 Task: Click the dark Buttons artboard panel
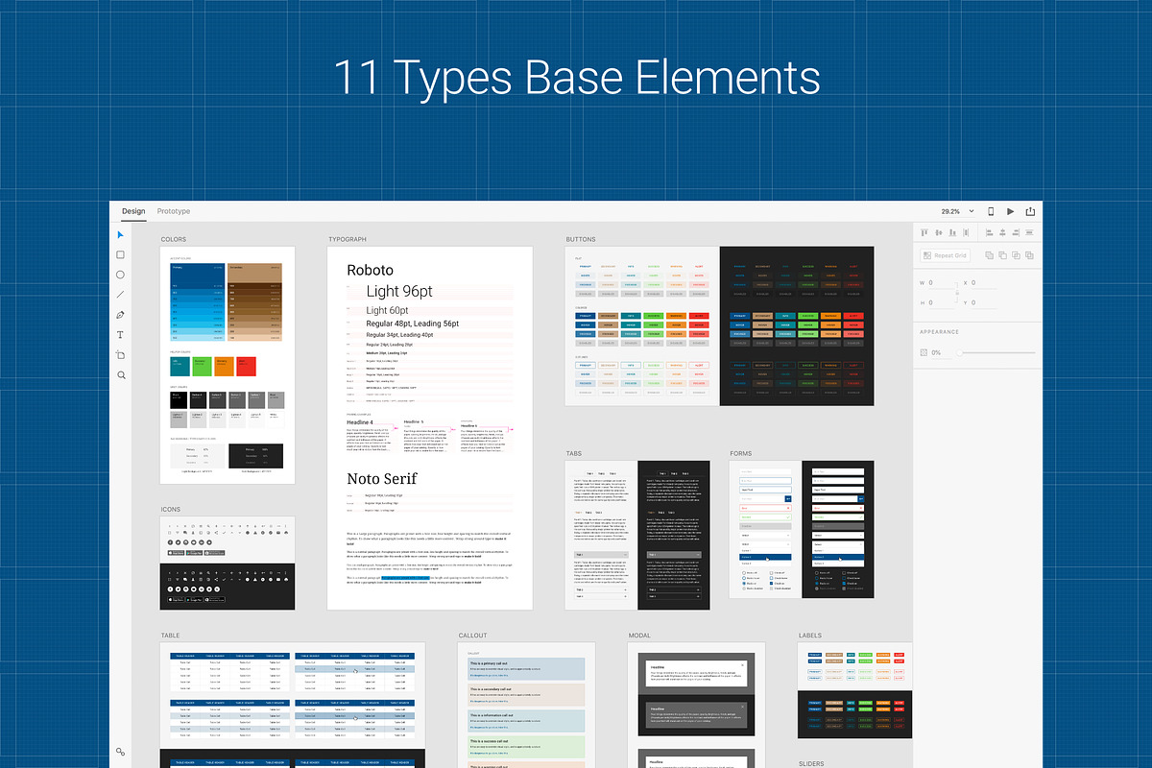click(797, 326)
